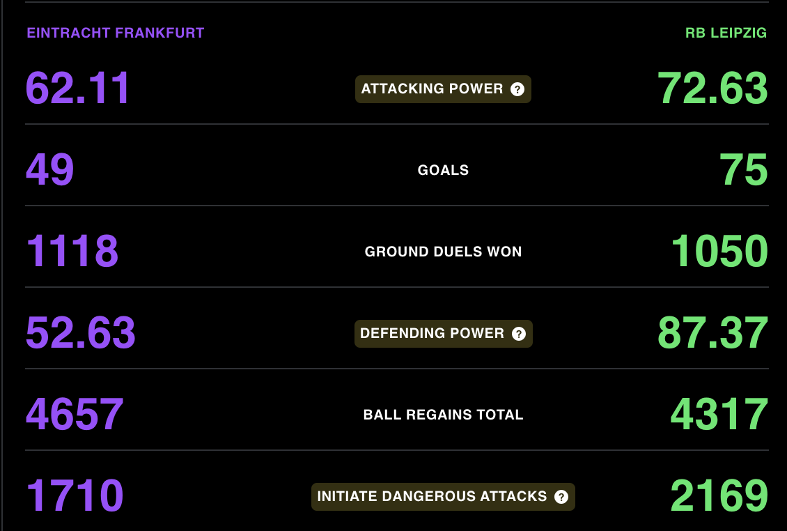Screen dimensions: 787x531
Task: Open the Initiate Dangerous Attacks help icon
Action: 561,498
